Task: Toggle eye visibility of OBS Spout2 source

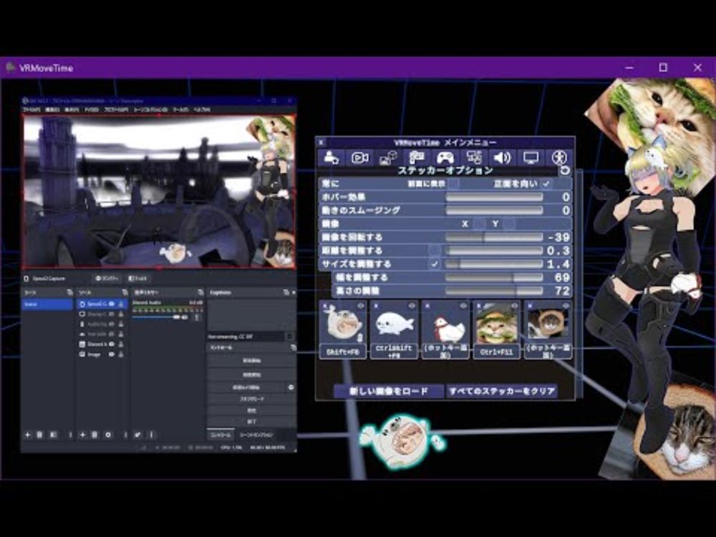Action: coord(112,304)
